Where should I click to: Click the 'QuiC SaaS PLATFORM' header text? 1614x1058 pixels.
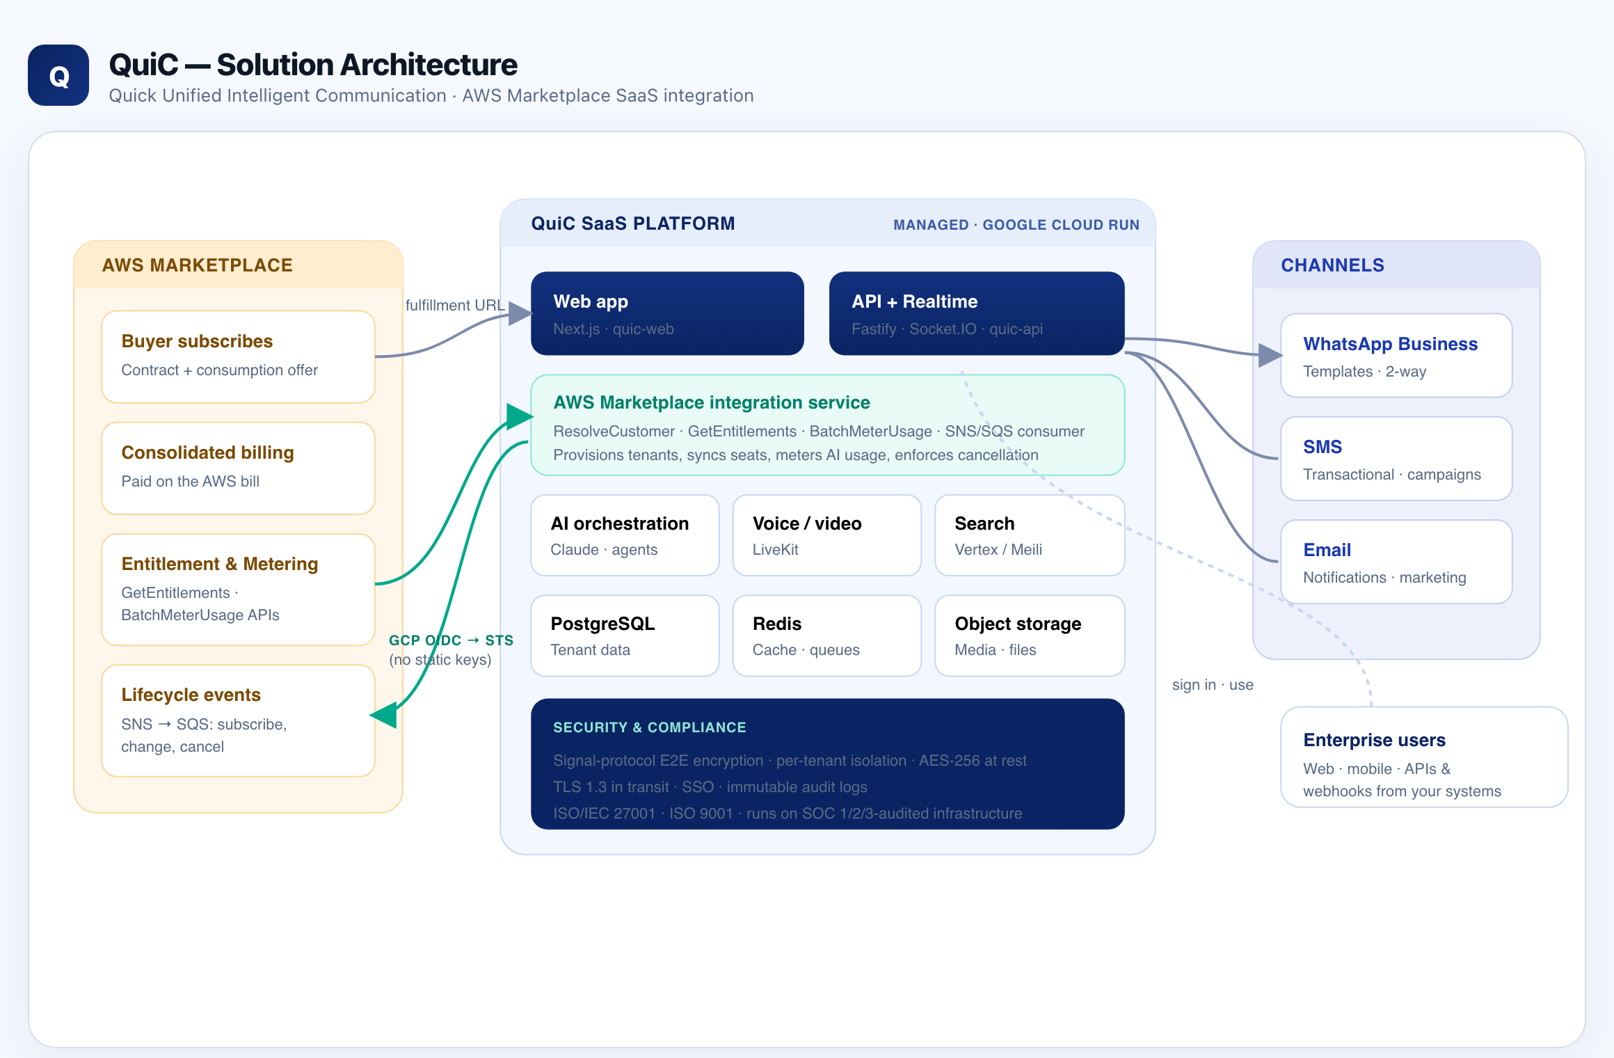click(633, 223)
